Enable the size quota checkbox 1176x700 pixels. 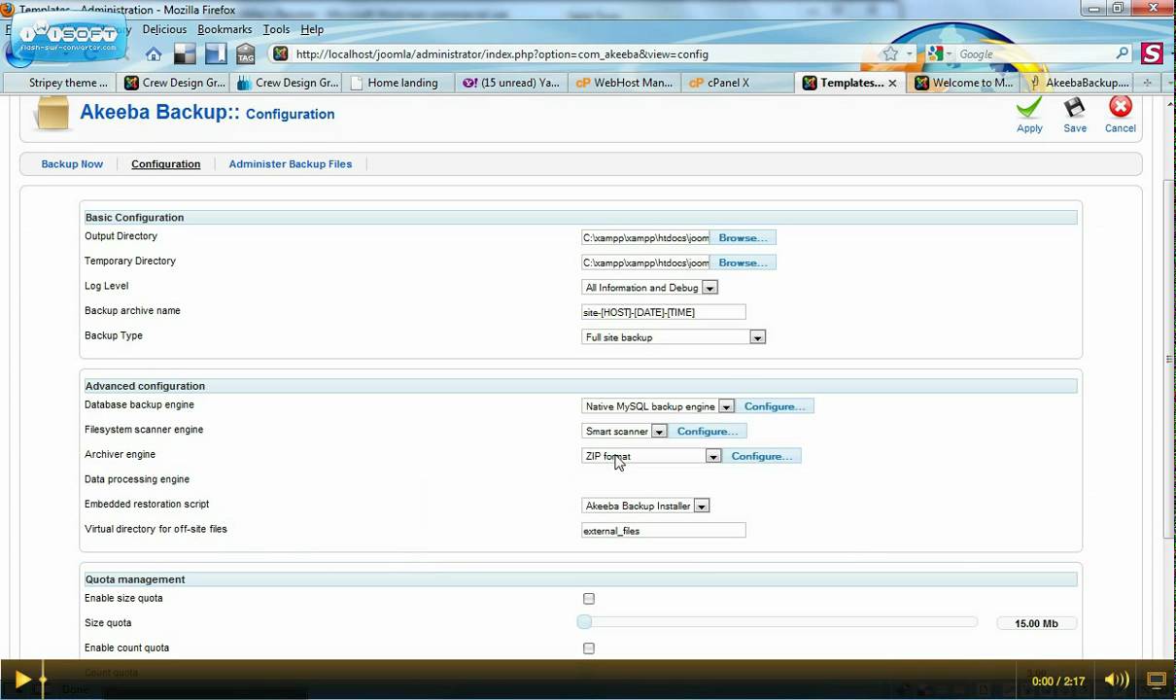[x=589, y=599]
